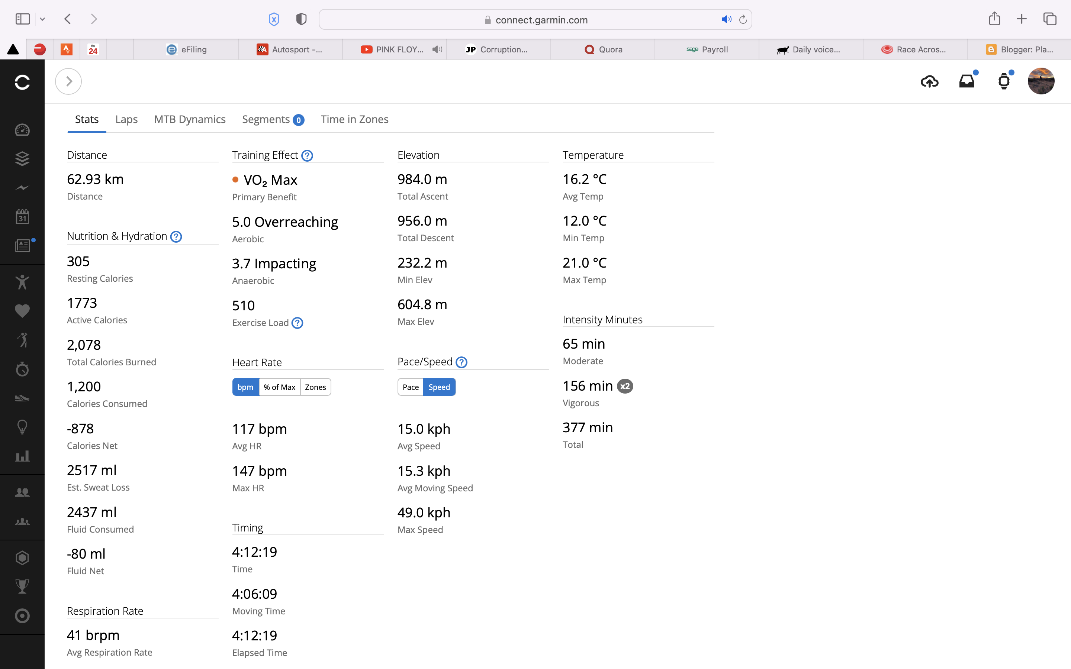Click the cloud upload icon
This screenshot has height=669, width=1071.
[x=929, y=81]
